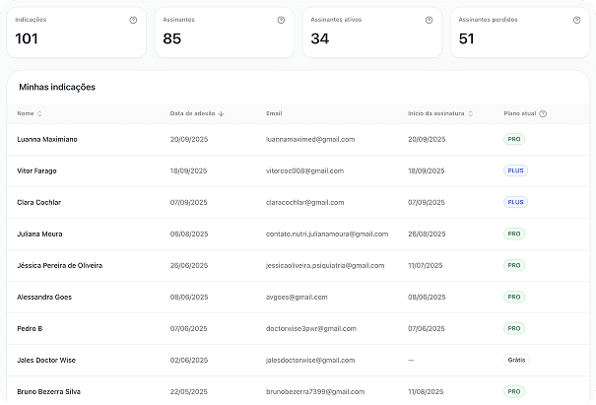
Task: Click email contato.nutri.julianamoura@gmail.com
Action: coord(327,235)
